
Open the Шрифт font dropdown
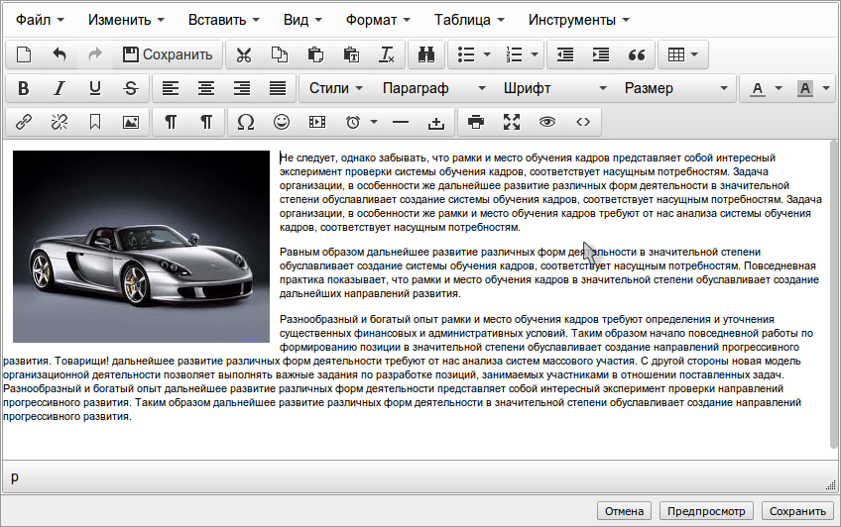point(554,88)
